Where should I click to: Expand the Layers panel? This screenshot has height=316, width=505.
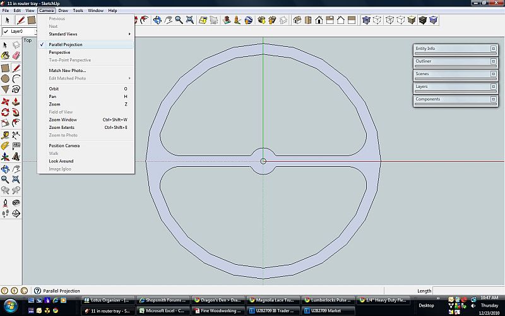pos(494,87)
